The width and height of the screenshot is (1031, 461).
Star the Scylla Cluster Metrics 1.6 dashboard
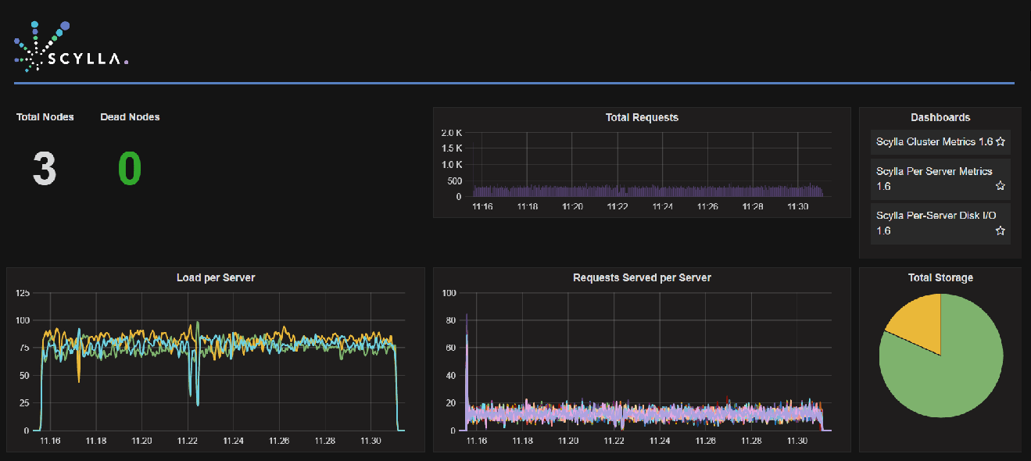click(1000, 142)
